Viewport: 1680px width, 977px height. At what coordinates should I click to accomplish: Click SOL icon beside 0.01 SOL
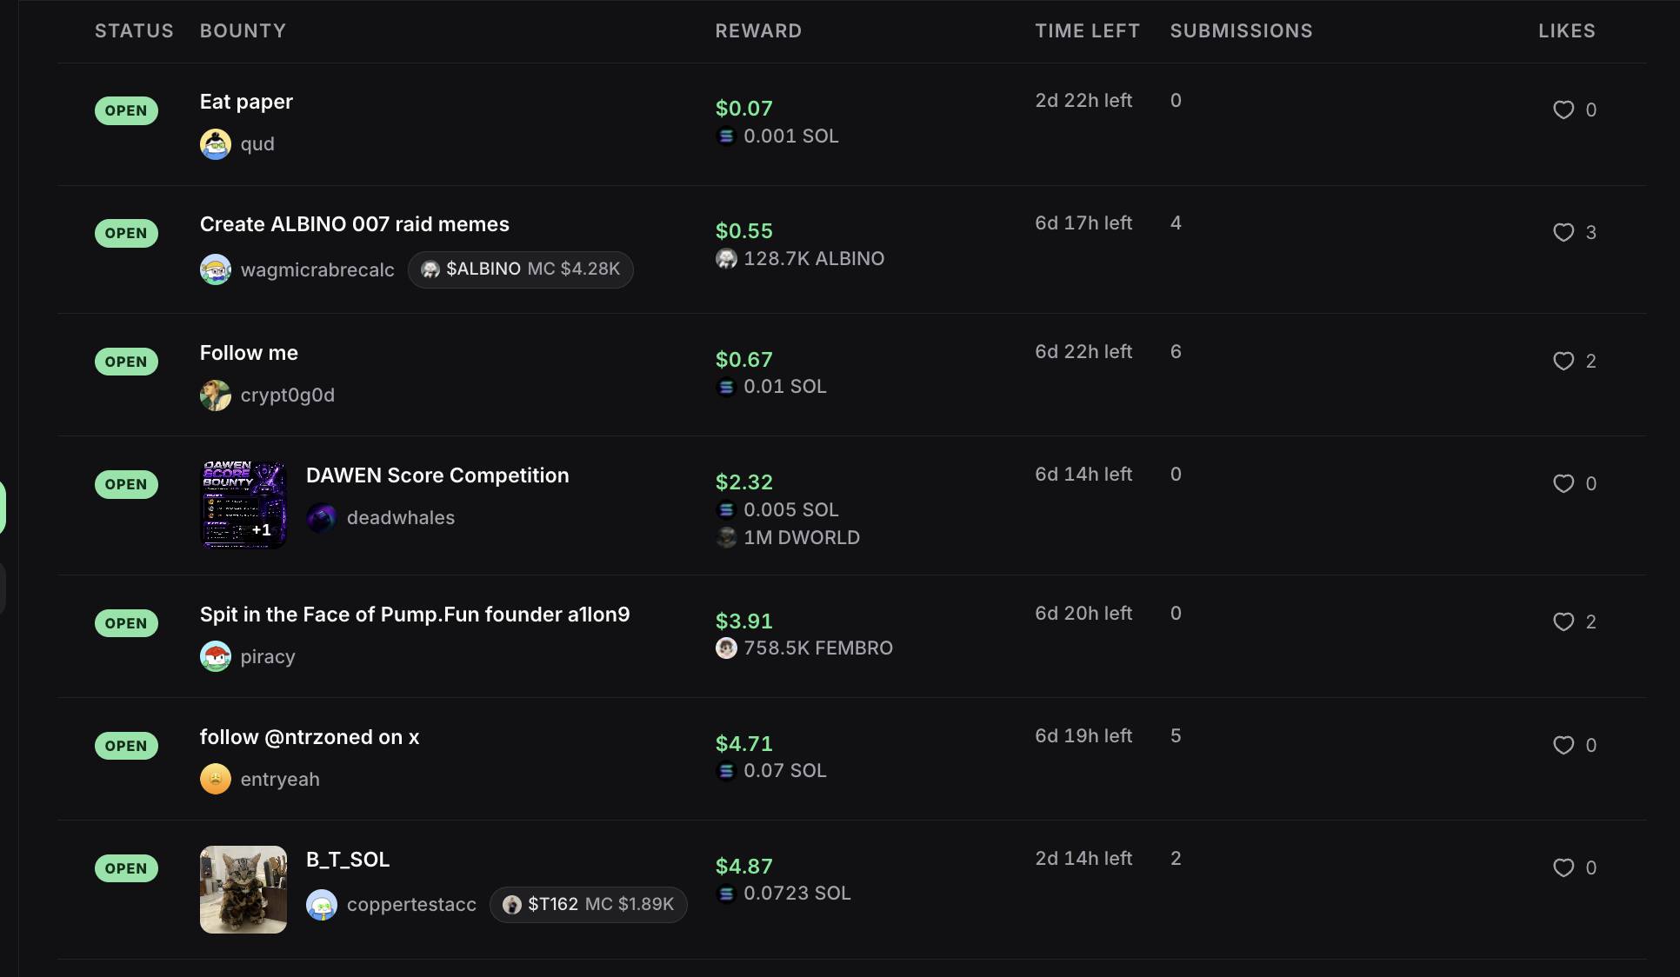point(726,387)
